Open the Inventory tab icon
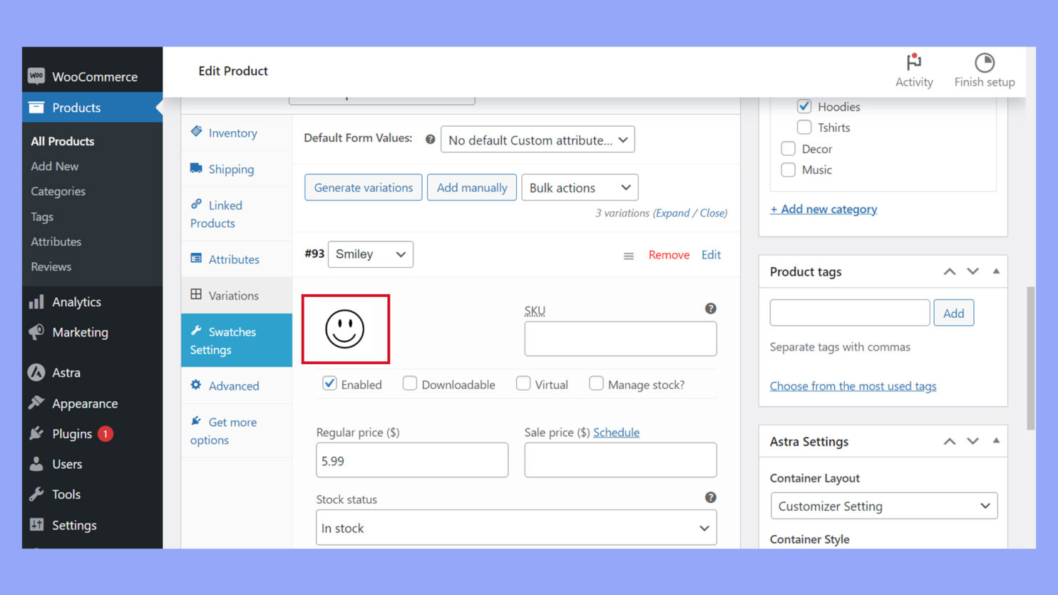The width and height of the screenshot is (1058, 595). pyautogui.click(x=196, y=133)
